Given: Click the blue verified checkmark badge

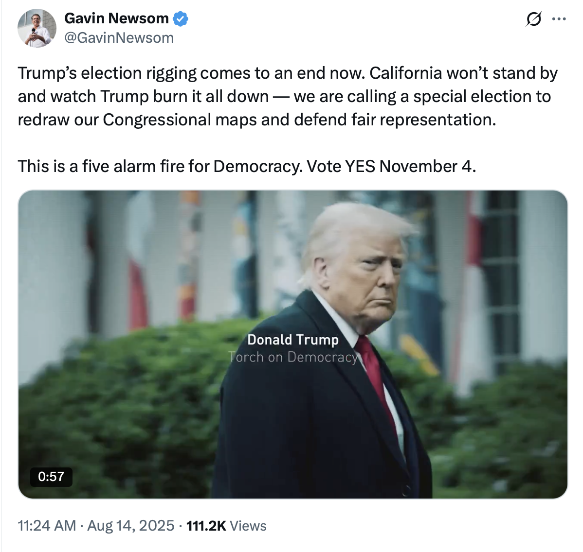Looking at the screenshot, I should pyautogui.click(x=181, y=19).
